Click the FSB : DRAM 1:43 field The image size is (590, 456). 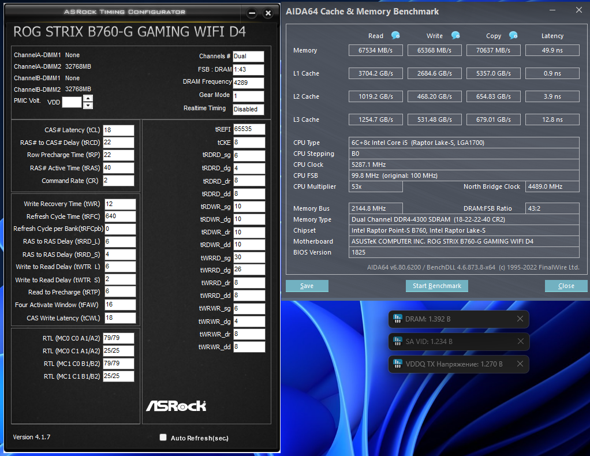[248, 70]
